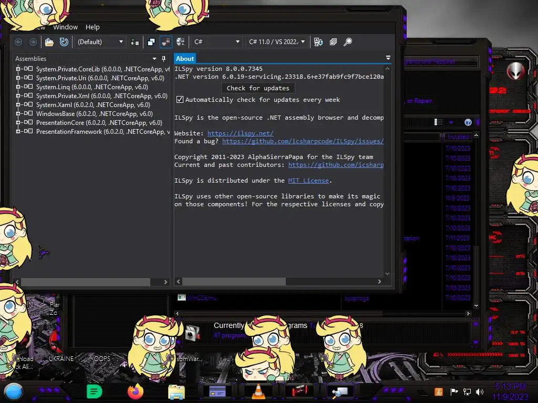
Task: Open the C# 11.0 / VS 2022 version dropdown
Action: [x=276, y=42]
